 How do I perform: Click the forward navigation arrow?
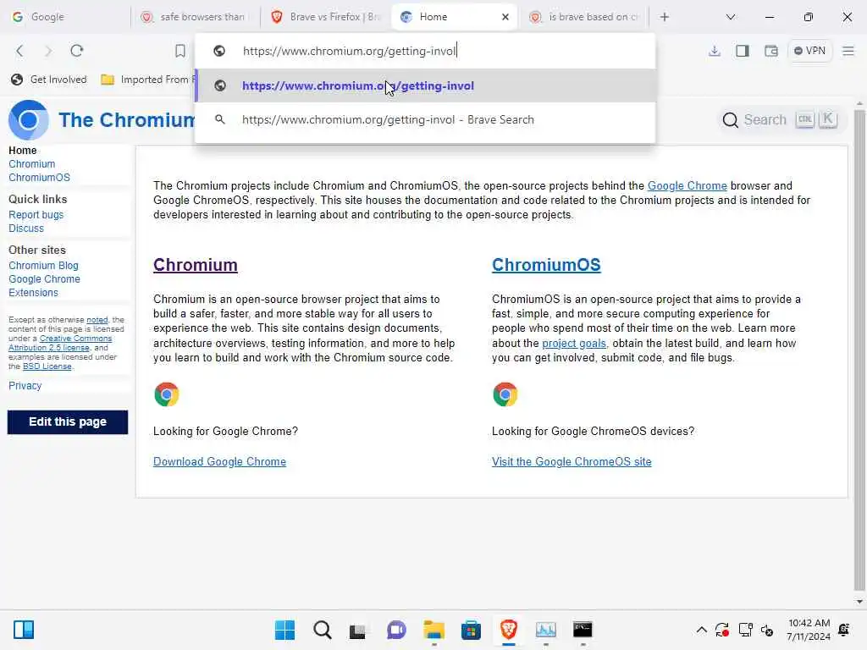48,51
